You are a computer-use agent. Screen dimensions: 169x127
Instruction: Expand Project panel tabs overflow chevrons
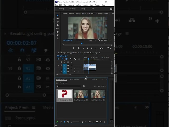[107, 79]
